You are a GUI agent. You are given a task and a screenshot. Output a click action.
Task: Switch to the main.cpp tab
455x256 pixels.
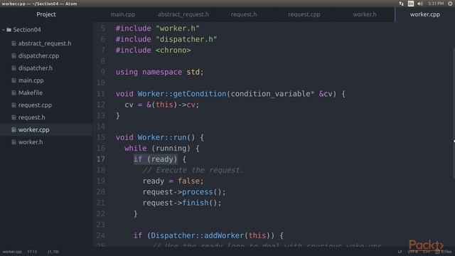point(123,14)
